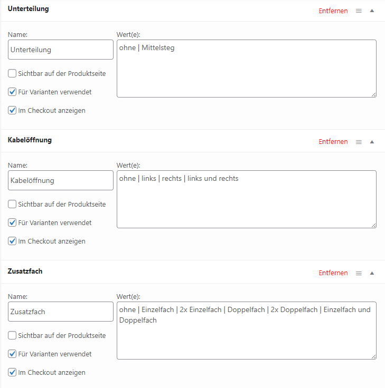Uncheck Für Varianten verwendet under Kabelöffnung
Viewport: 385px width, 388px height.
pos(12,222)
